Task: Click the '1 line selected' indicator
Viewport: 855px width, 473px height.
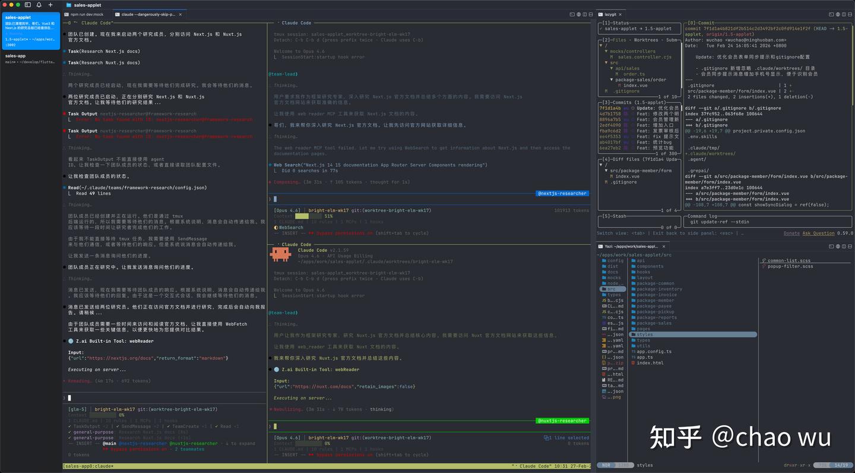Action: point(566,438)
